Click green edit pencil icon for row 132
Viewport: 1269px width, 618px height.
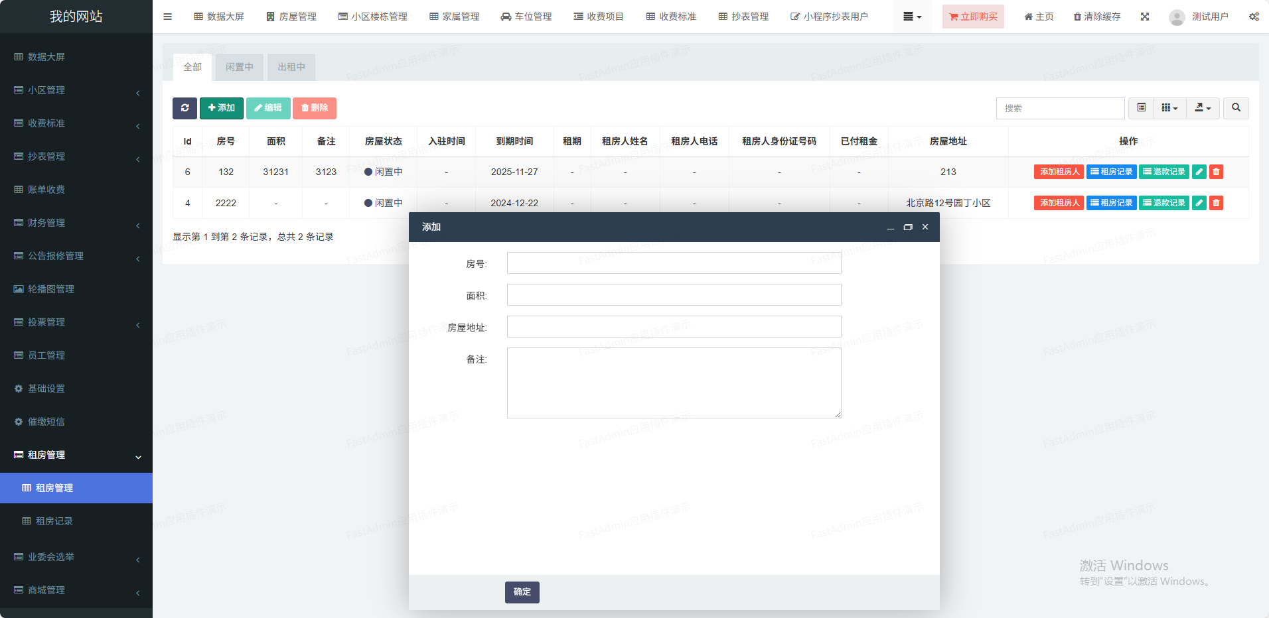[x=1199, y=172]
